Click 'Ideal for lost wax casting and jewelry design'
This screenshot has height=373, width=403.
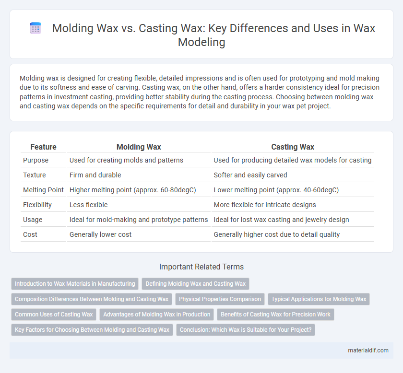(x=281, y=220)
